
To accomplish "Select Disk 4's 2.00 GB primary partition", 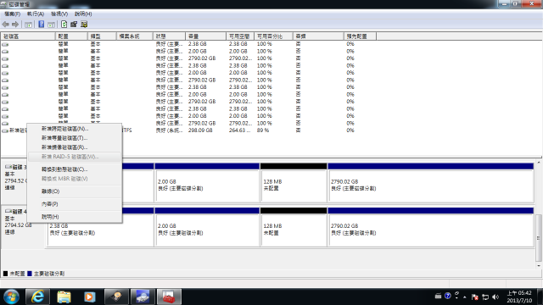I will 207,227.
